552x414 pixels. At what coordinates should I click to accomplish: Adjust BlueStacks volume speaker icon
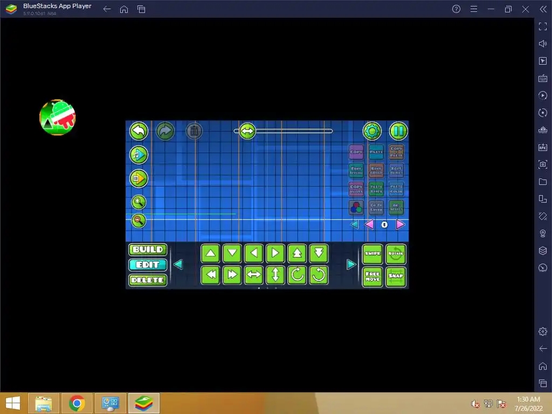(543, 44)
